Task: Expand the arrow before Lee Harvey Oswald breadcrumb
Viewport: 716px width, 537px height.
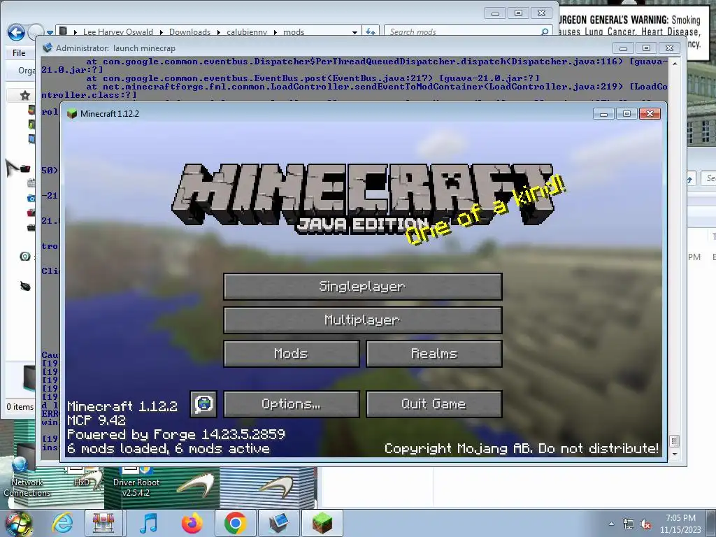Action: (x=76, y=32)
